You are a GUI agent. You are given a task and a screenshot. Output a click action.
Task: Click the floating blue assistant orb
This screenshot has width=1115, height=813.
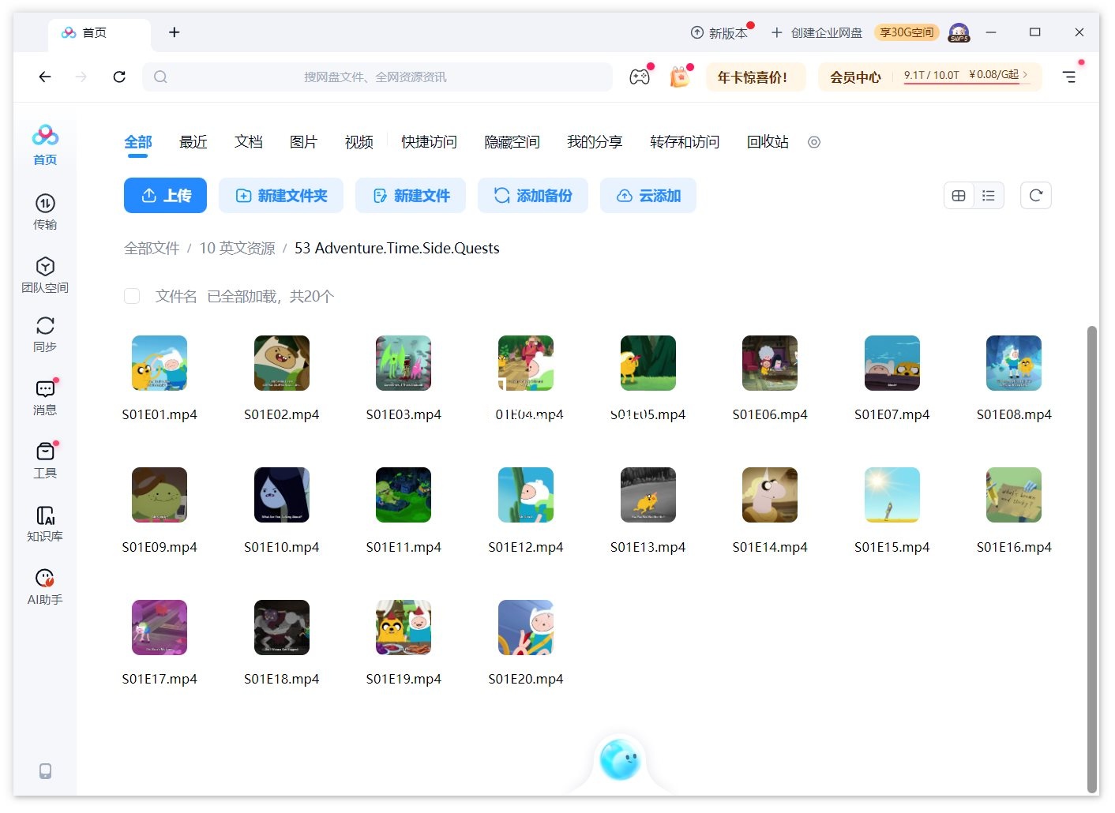click(620, 759)
